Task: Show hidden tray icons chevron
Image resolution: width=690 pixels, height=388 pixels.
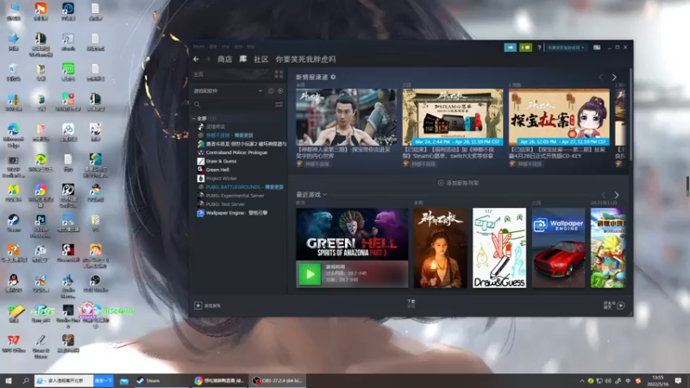Action: [x=581, y=381]
